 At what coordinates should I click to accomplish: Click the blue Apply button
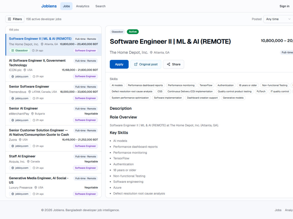pos(119,64)
